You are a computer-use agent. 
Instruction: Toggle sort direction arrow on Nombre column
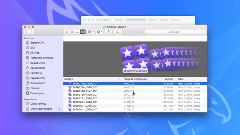pyautogui.click(x=119, y=79)
